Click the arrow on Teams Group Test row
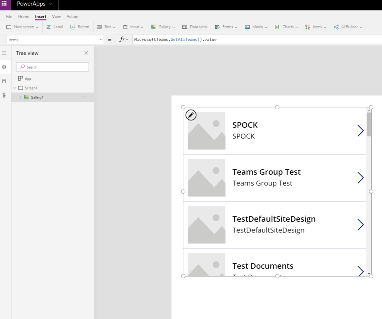Screen dimensions: 382x319 361,178
